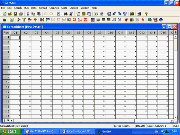Click the exit door icon in top toolbar
Screen dimensions: 180x135
139,14
